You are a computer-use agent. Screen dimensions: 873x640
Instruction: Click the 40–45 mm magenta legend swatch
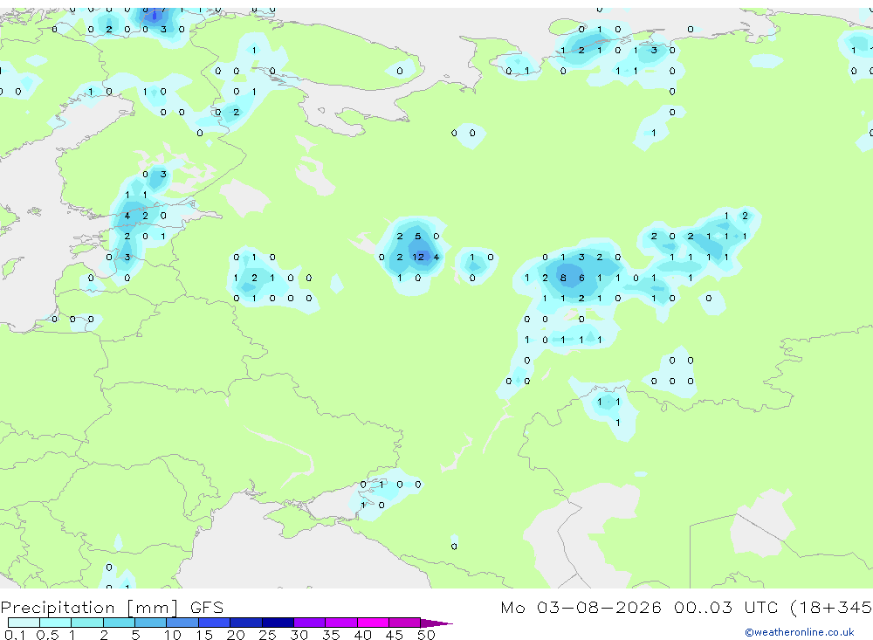[373, 623]
